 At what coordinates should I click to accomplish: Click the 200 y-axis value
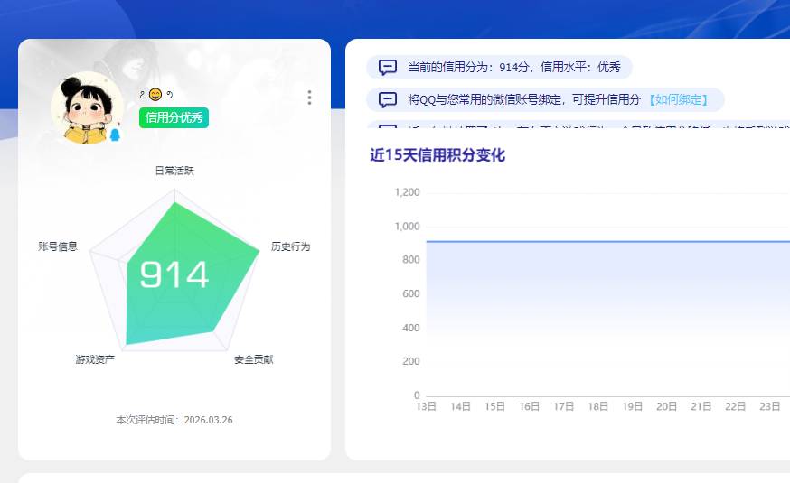(x=411, y=361)
